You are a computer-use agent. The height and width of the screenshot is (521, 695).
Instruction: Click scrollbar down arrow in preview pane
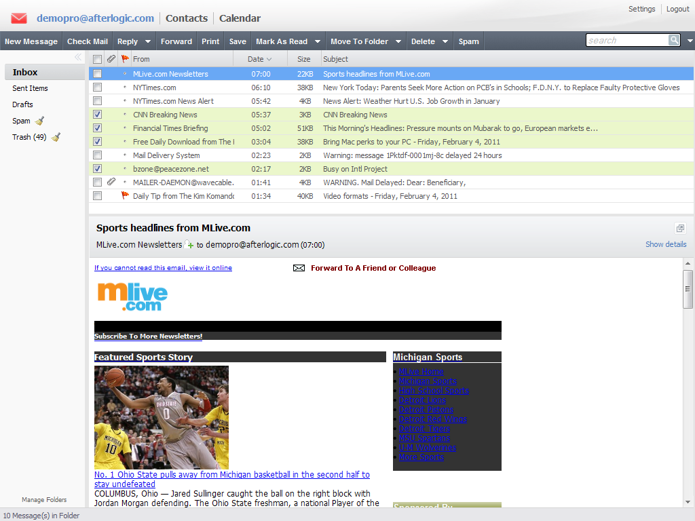click(688, 502)
